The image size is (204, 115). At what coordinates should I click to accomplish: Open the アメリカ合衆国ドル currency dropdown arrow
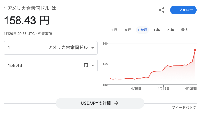(x=93, y=48)
